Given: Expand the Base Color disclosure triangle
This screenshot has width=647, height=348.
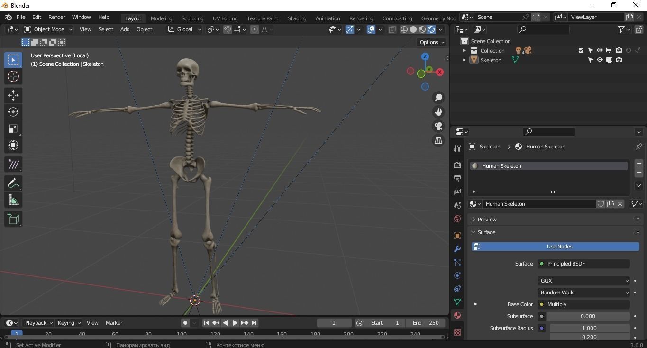Looking at the screenshot, I should (475, 304).
